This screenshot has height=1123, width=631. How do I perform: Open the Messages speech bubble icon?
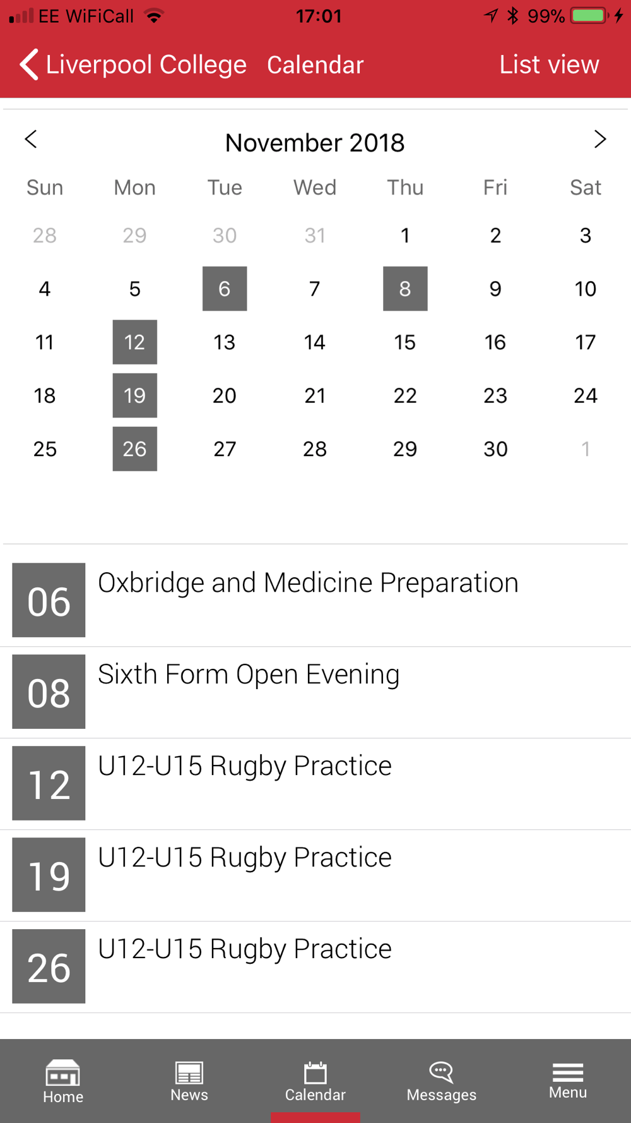[441, 1072]
